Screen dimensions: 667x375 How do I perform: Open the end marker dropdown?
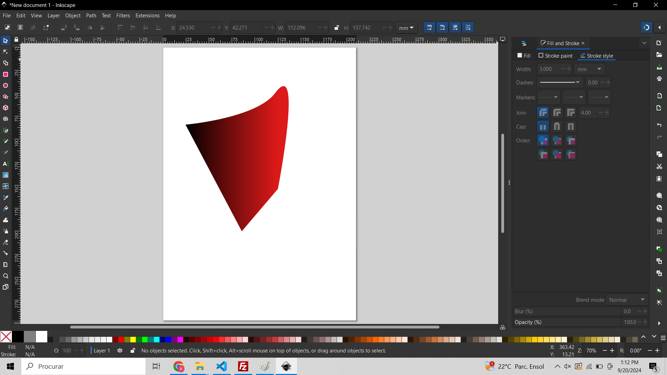(x=599, y=97)
